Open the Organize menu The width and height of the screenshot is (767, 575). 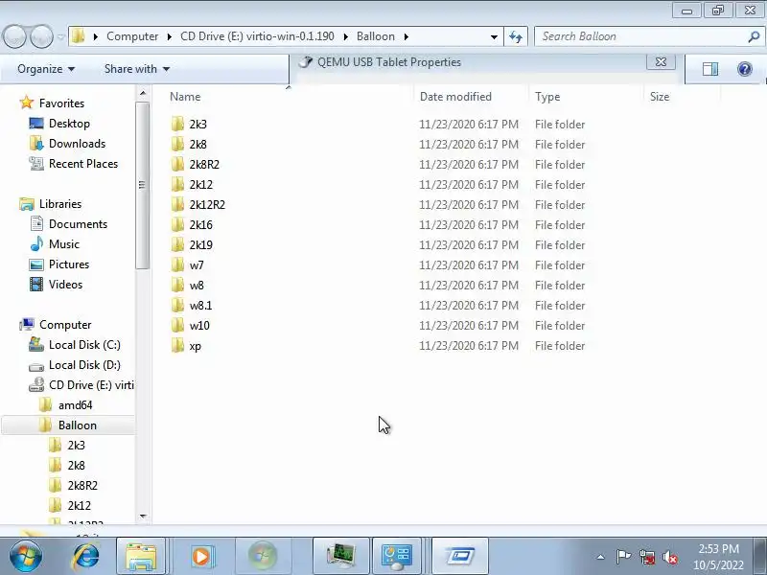coord(46,69)
